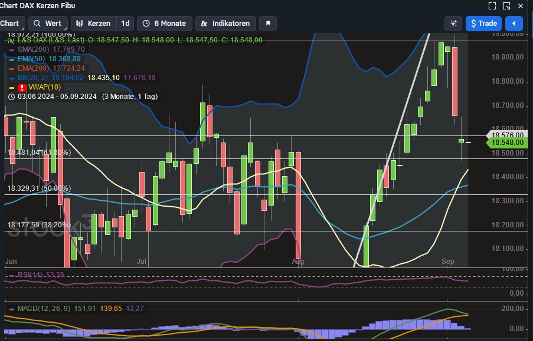Open the Wert instrument search
The width and height of the screenshot is (533, 341).
[x=47, y=24]
